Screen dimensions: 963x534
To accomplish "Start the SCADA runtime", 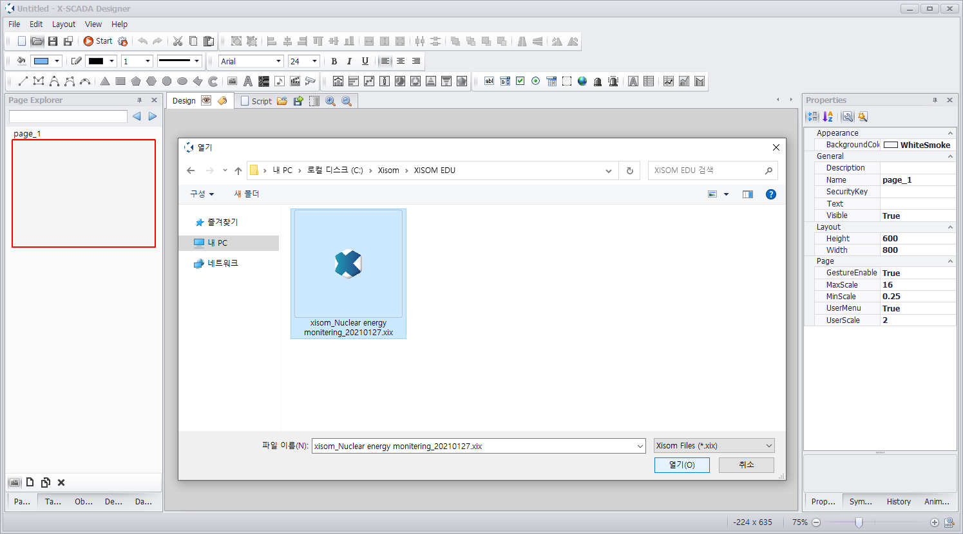I will point(98,41).
